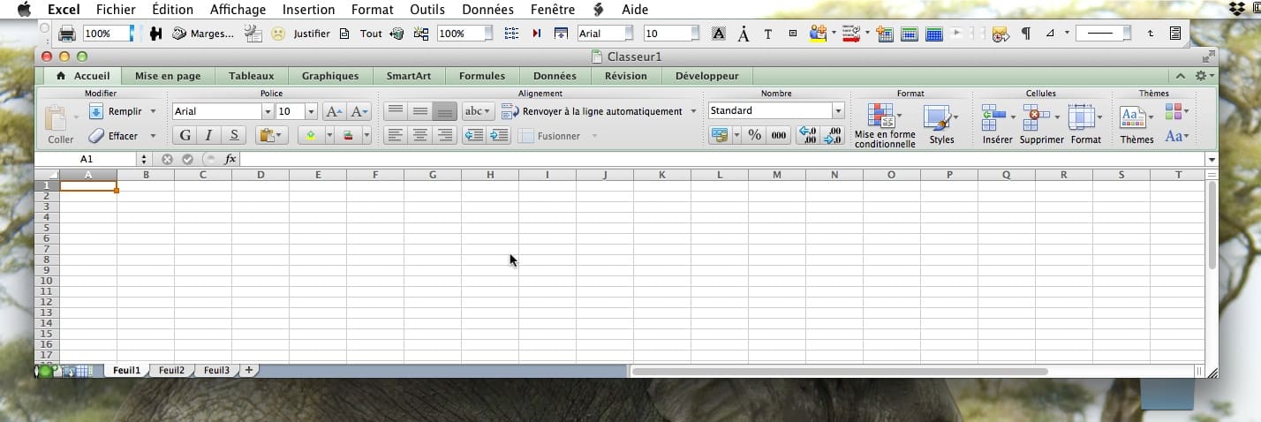Add a new sheet with plus tab

[249, 370]
